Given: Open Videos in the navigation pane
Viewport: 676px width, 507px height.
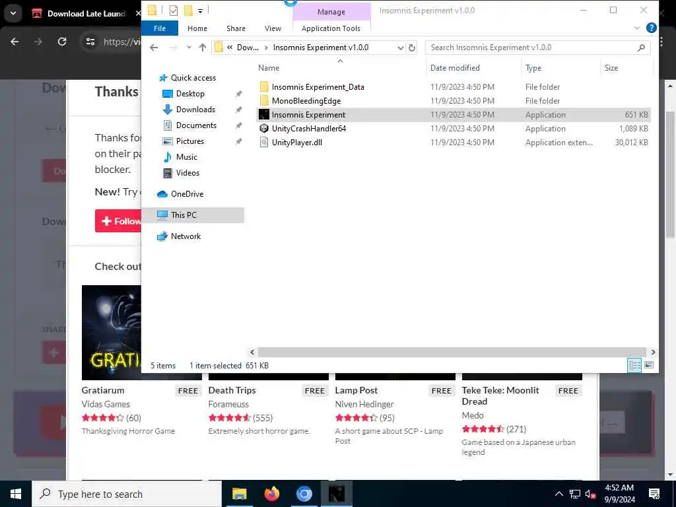Looking at the screenshot, I should (x=187, y=173).
